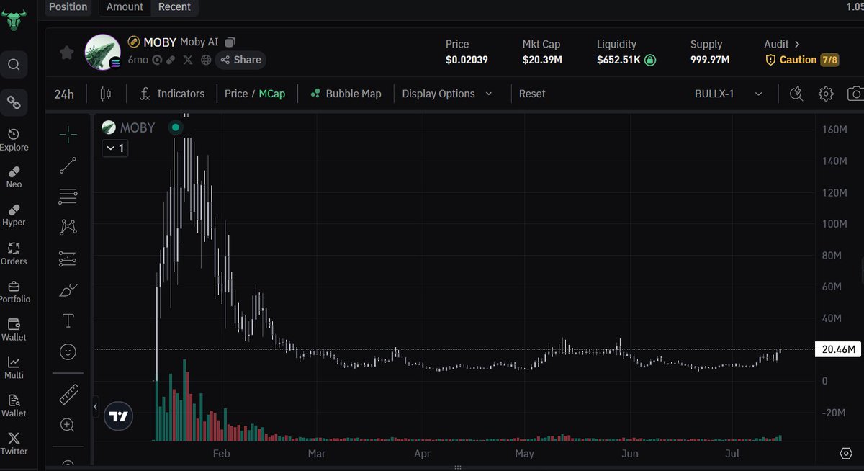Screen dimensions: 864x471
Task: Click the quick-replay icon beside the gear
Action: (x=796, y=94)
